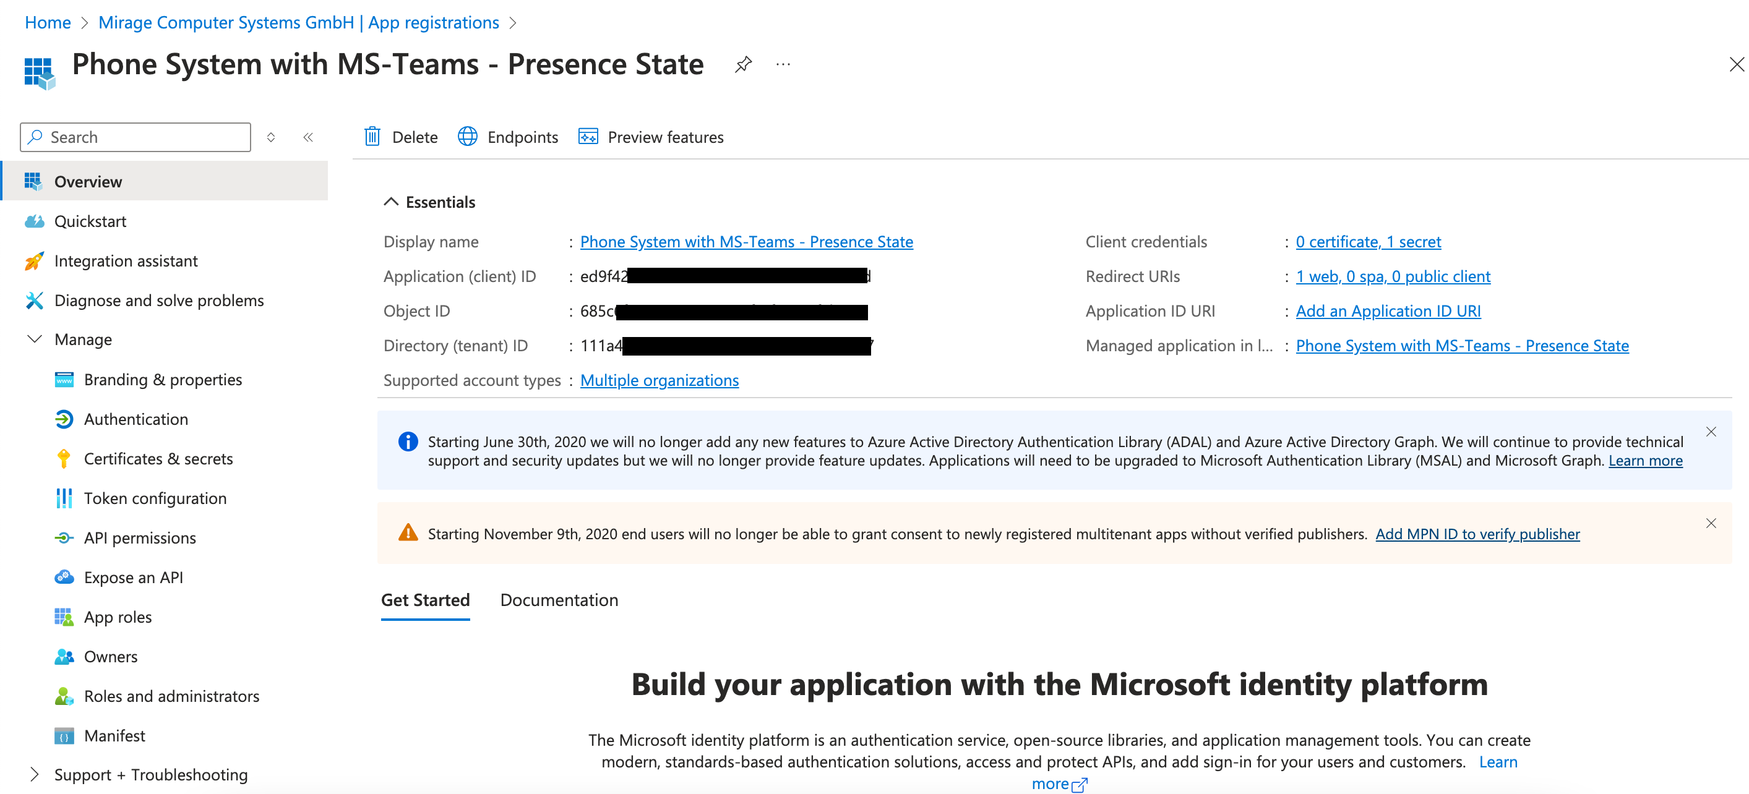Click the Quickstart cloud icon

click(x=34, y=221)
